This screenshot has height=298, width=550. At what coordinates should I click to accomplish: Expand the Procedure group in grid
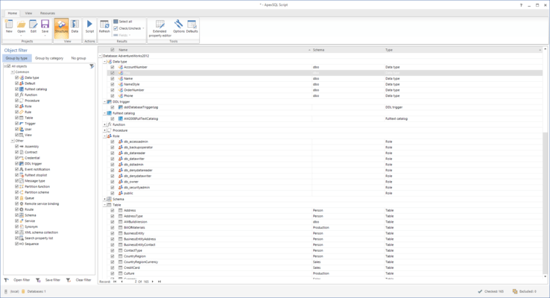click(104, 130)
